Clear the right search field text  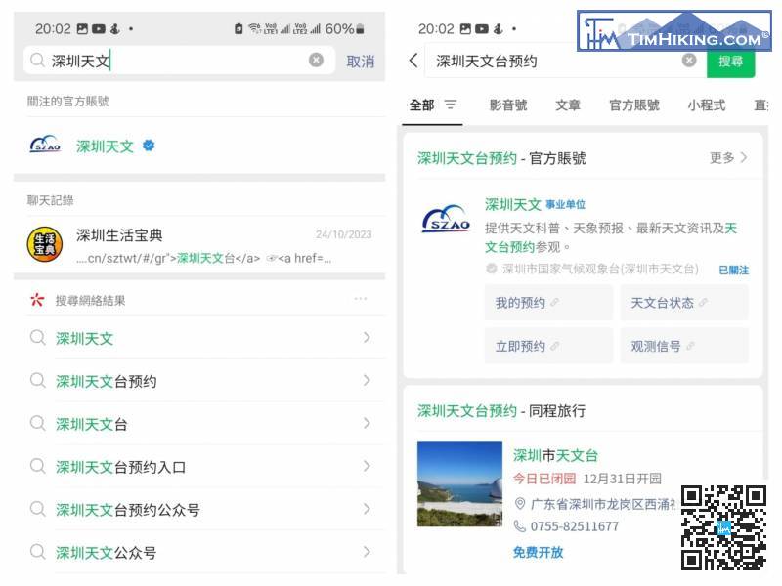pos(689,61)
